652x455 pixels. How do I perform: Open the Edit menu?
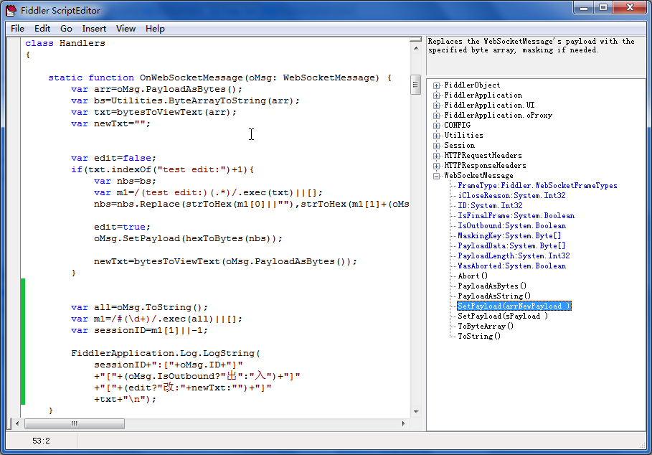[x=42, y=28]
